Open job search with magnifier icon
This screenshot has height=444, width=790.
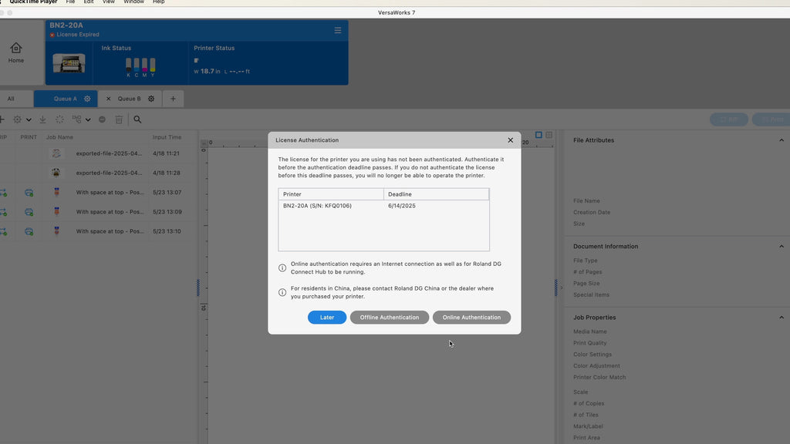click(137, 119)
